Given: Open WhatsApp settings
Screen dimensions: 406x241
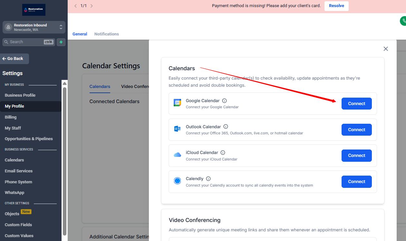Looking at the screenshot, I should (15, 193).
